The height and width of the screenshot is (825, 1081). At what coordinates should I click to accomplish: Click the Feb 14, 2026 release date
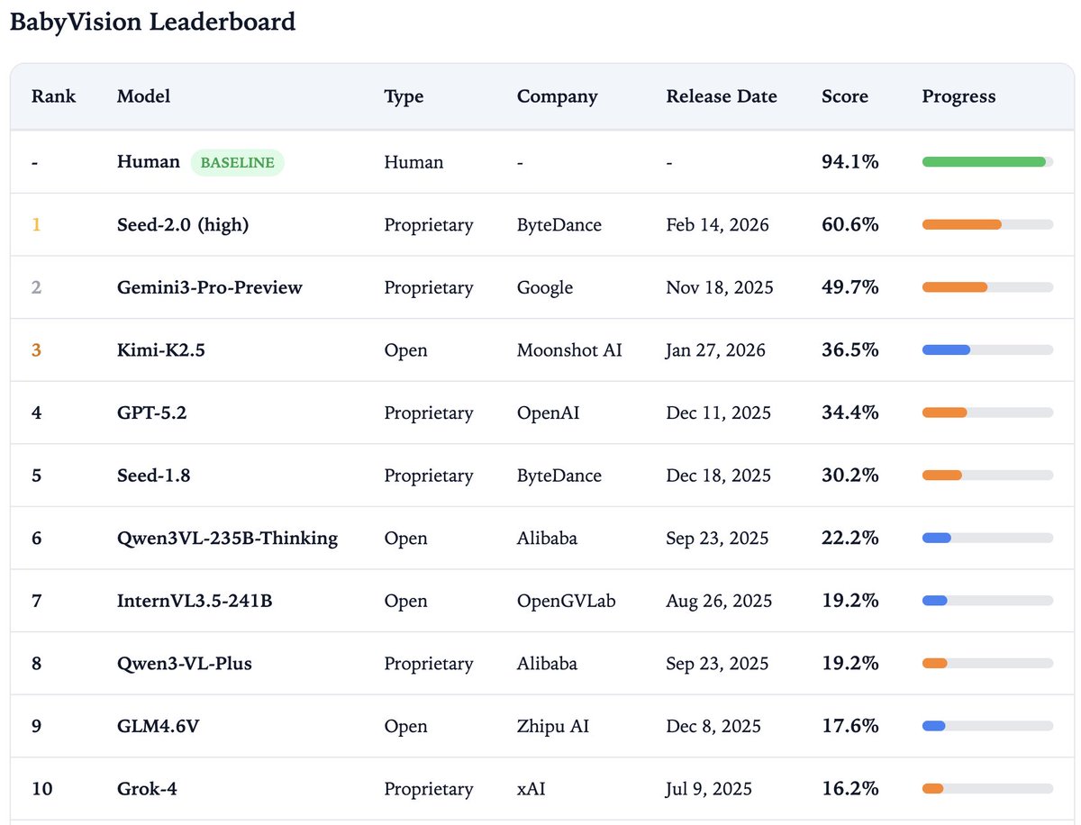[717, 225]
